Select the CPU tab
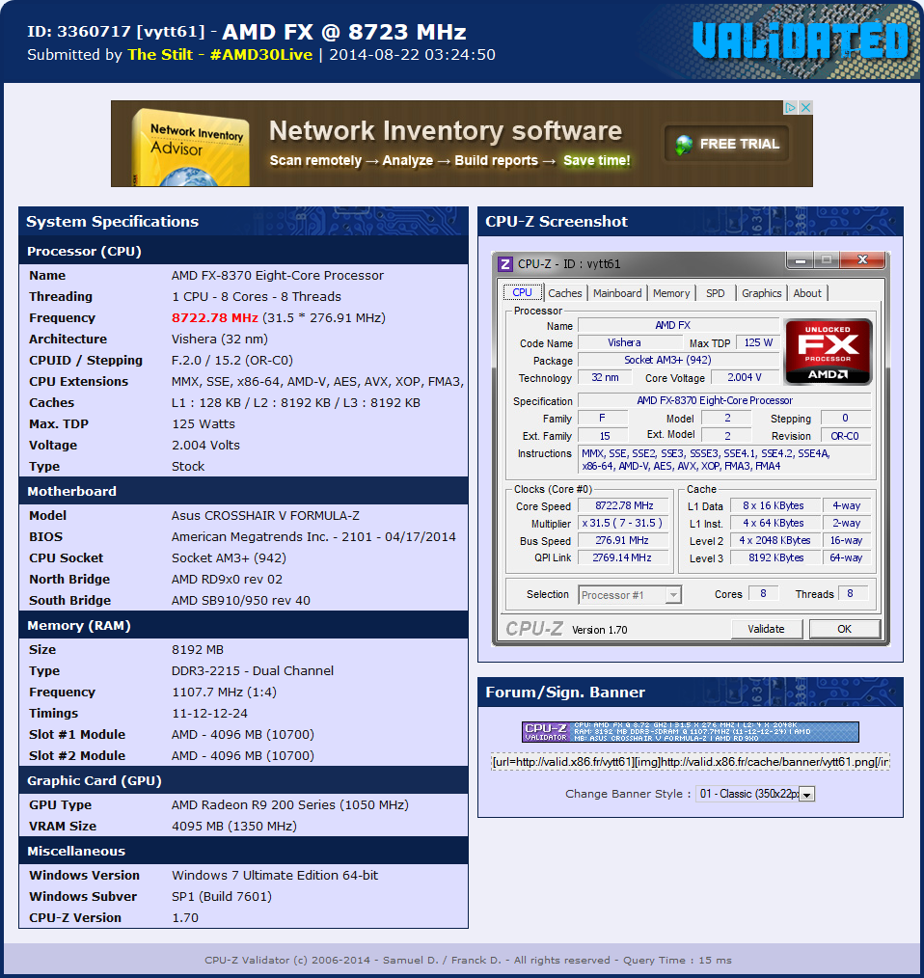The height and width of the screenshot is (978, 924). pos(522,292)
